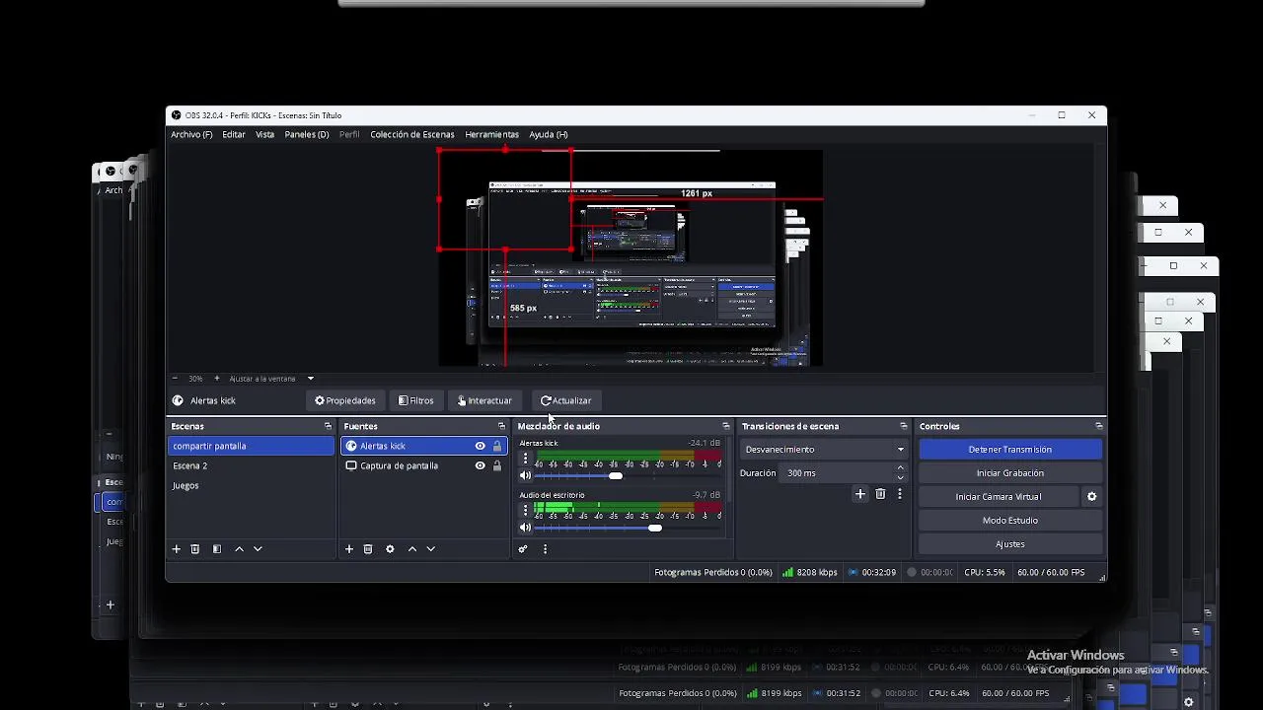Undock the Mezclador de audio panel

tap(725, 426)
